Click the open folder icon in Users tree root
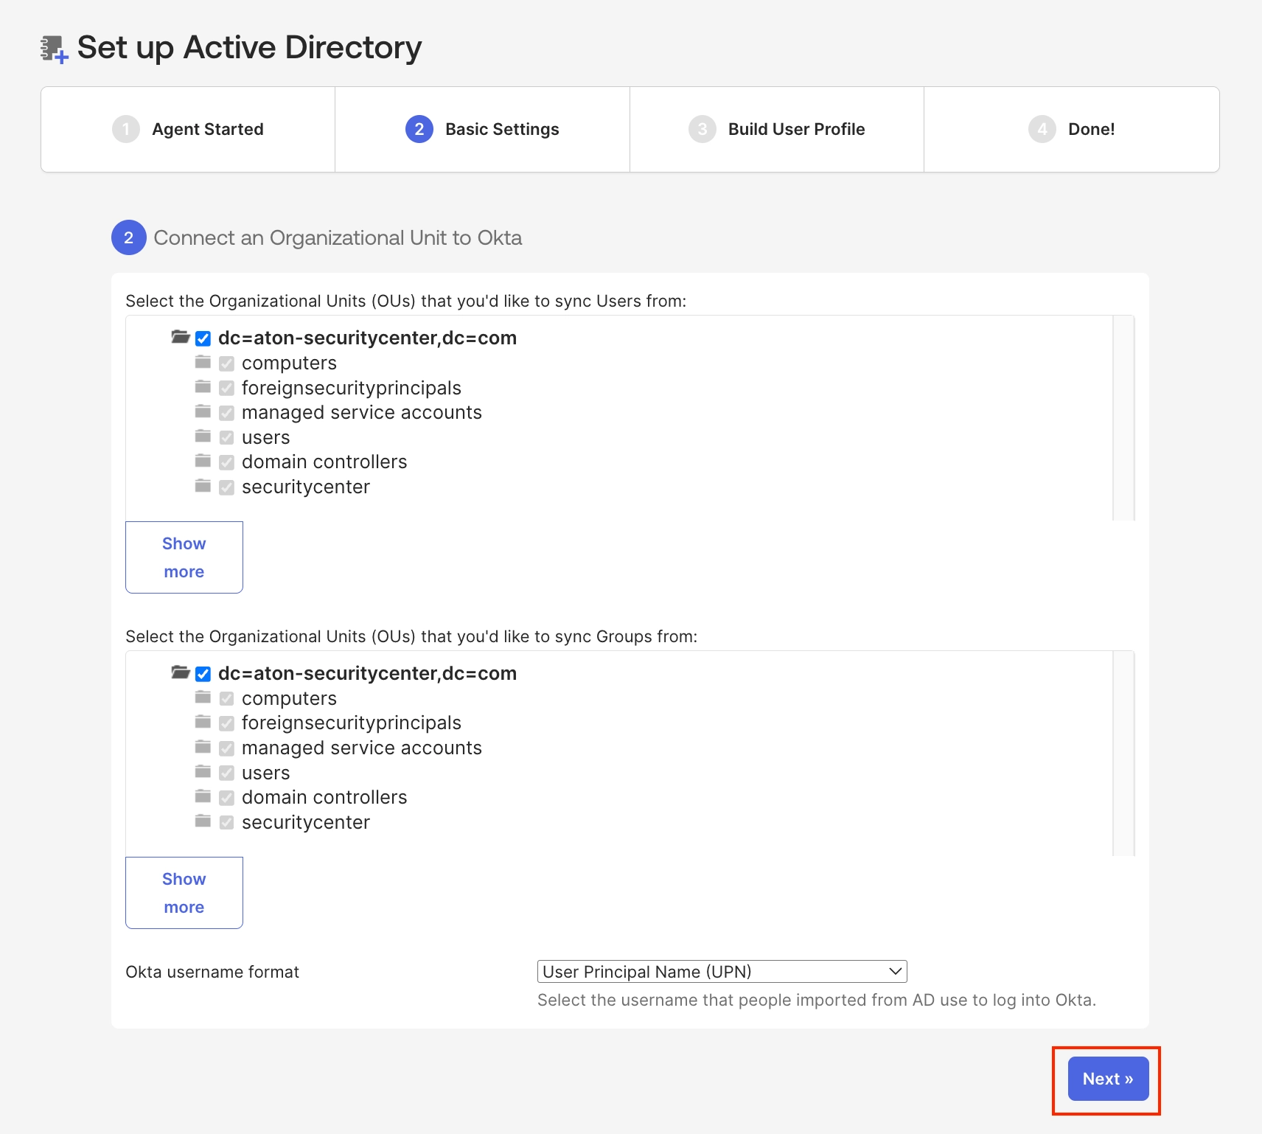The width and height of the screenshot is (1262, 1134). pyautogui.click(x=181, y=337)
